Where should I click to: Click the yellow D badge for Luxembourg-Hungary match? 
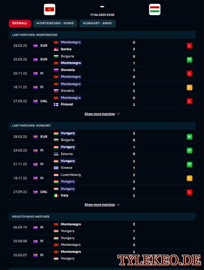click(x=189, y=178)
